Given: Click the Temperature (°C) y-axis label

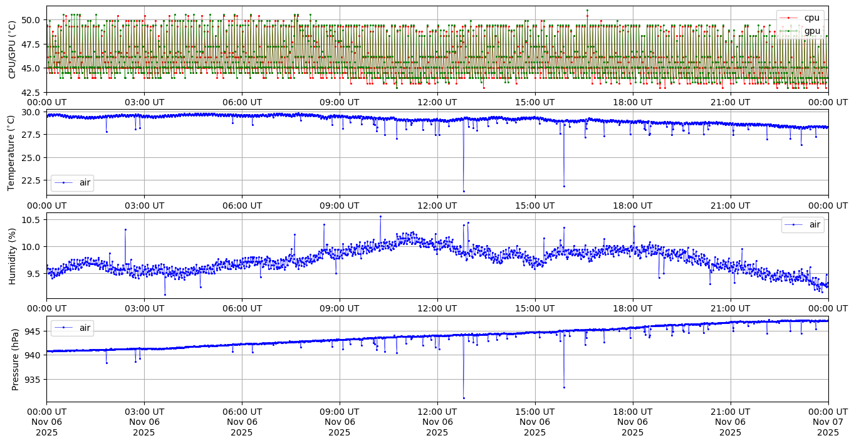Looking at the screenshot, I should click(x=13, y=152).
